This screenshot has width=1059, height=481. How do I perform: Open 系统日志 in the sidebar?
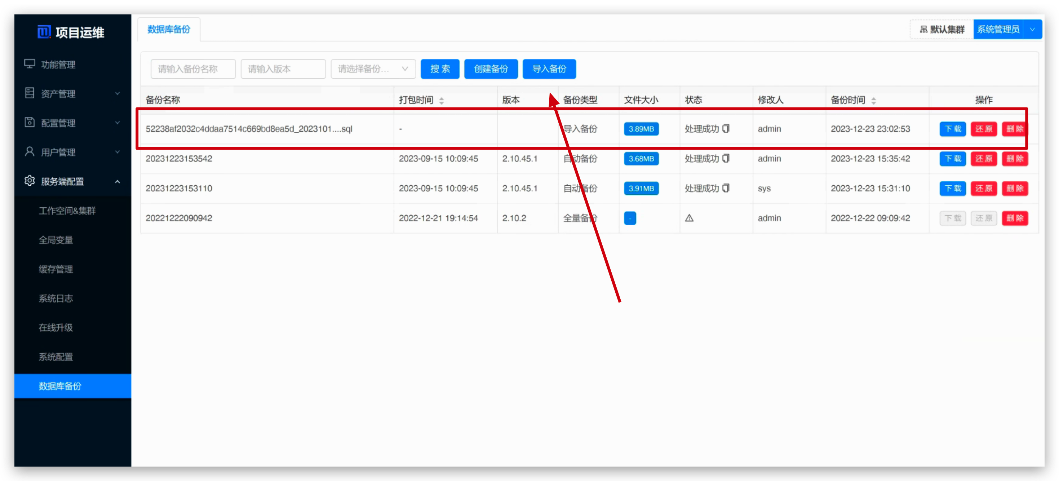[56, 298]
